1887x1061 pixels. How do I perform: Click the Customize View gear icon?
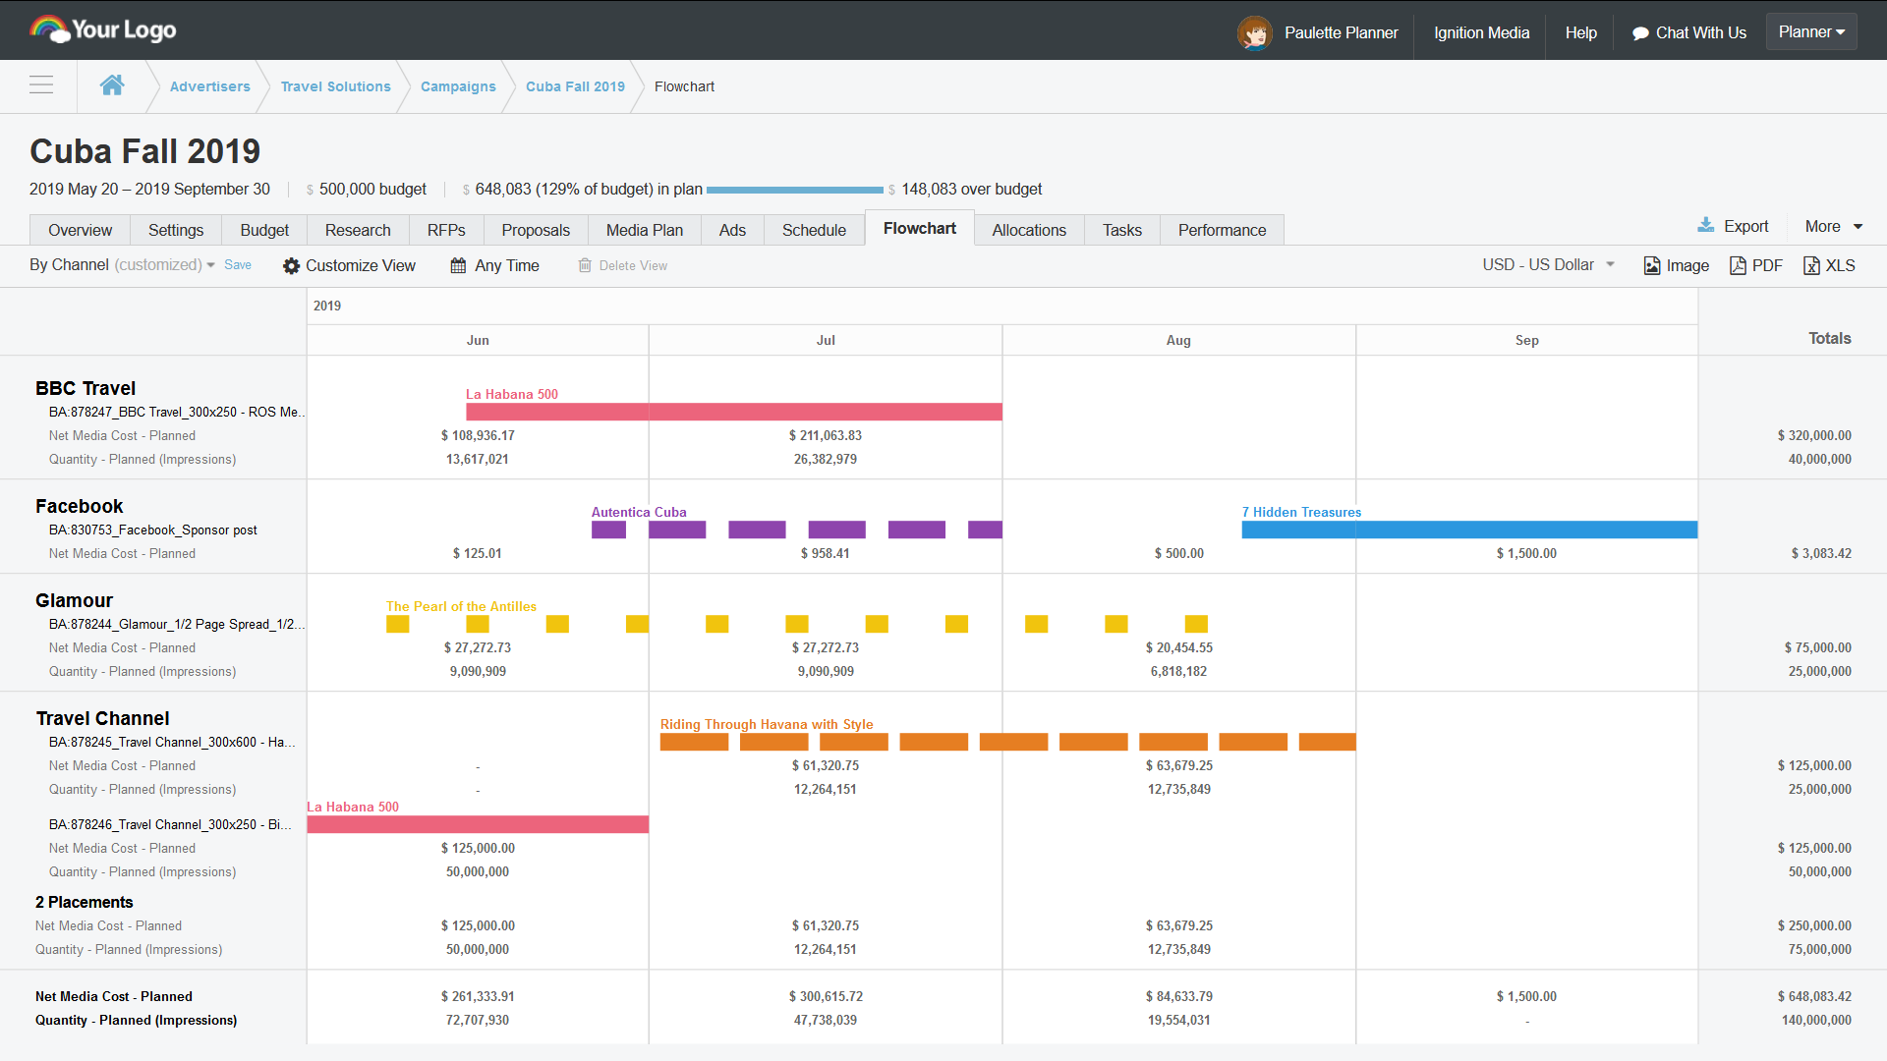(x=291, y=266)
